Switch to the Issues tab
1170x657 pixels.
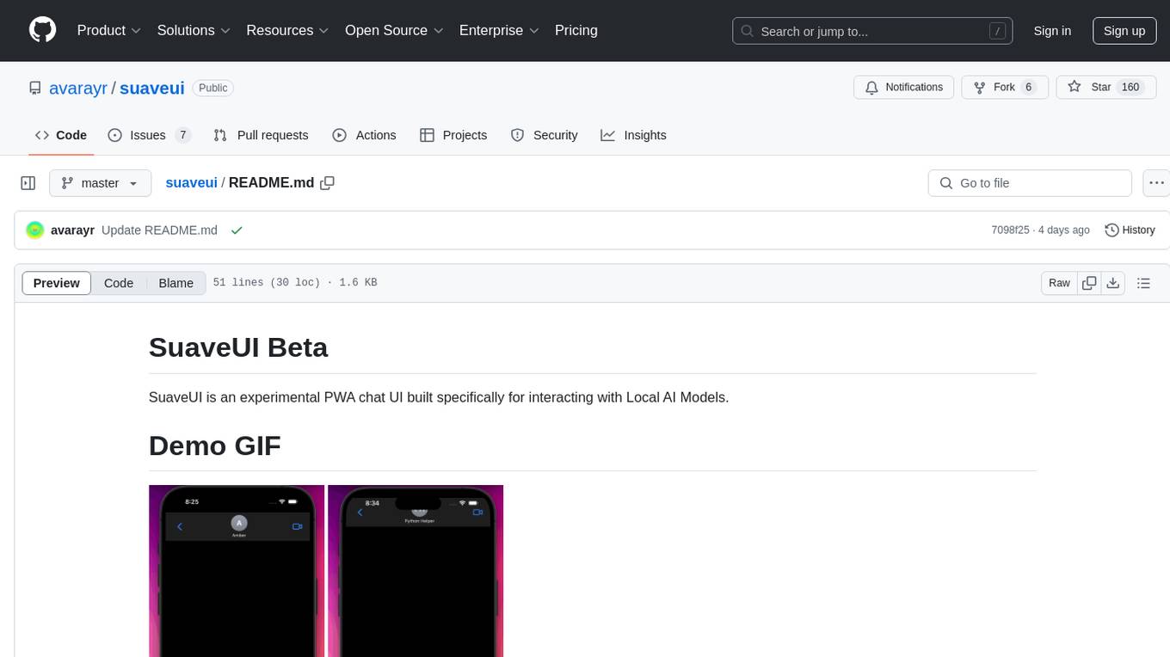tap(149, 135)
